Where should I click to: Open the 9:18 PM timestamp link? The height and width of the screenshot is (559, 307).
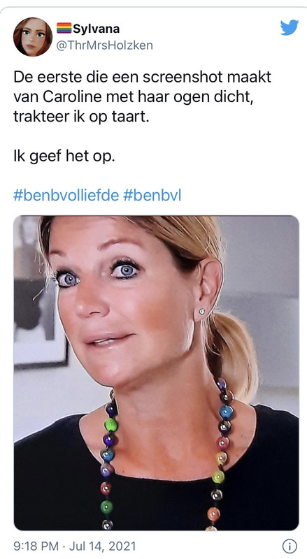coord(36,546)
